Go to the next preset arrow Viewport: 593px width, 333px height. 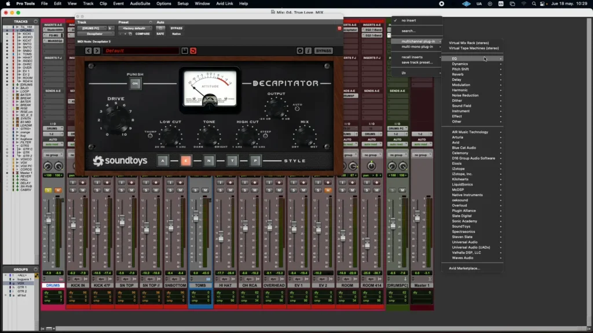tap(97, 51)
